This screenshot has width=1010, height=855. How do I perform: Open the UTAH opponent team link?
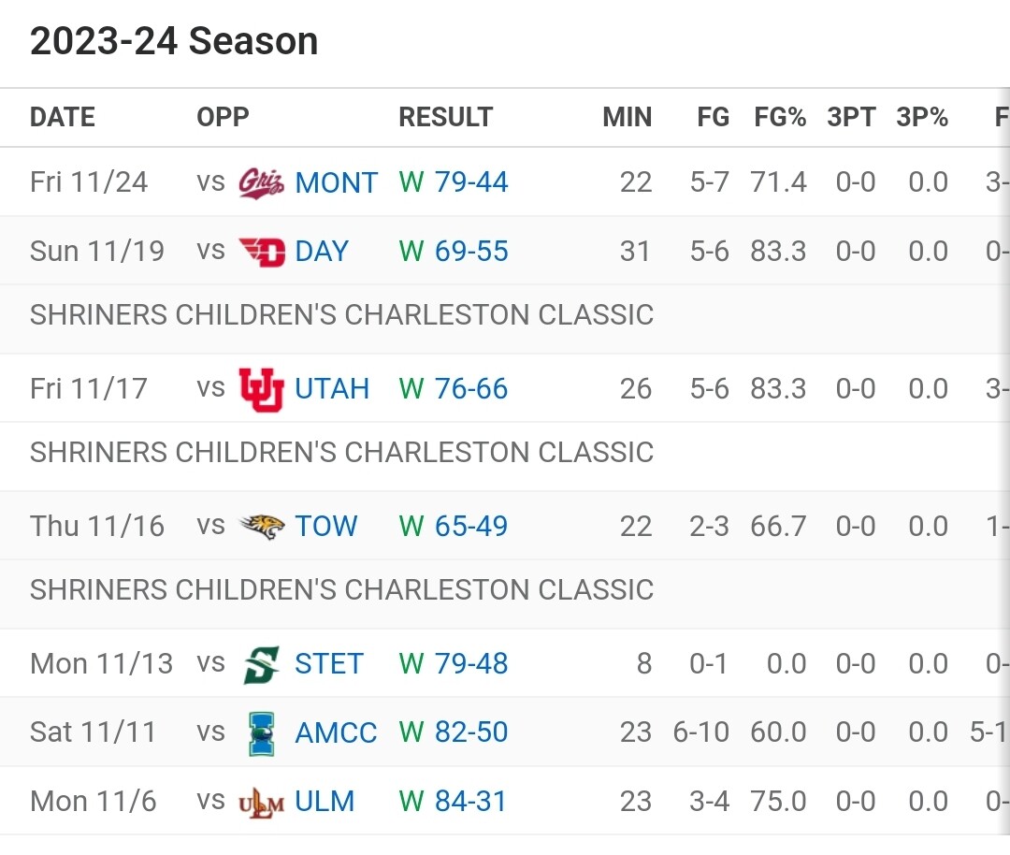pos(332,388)
